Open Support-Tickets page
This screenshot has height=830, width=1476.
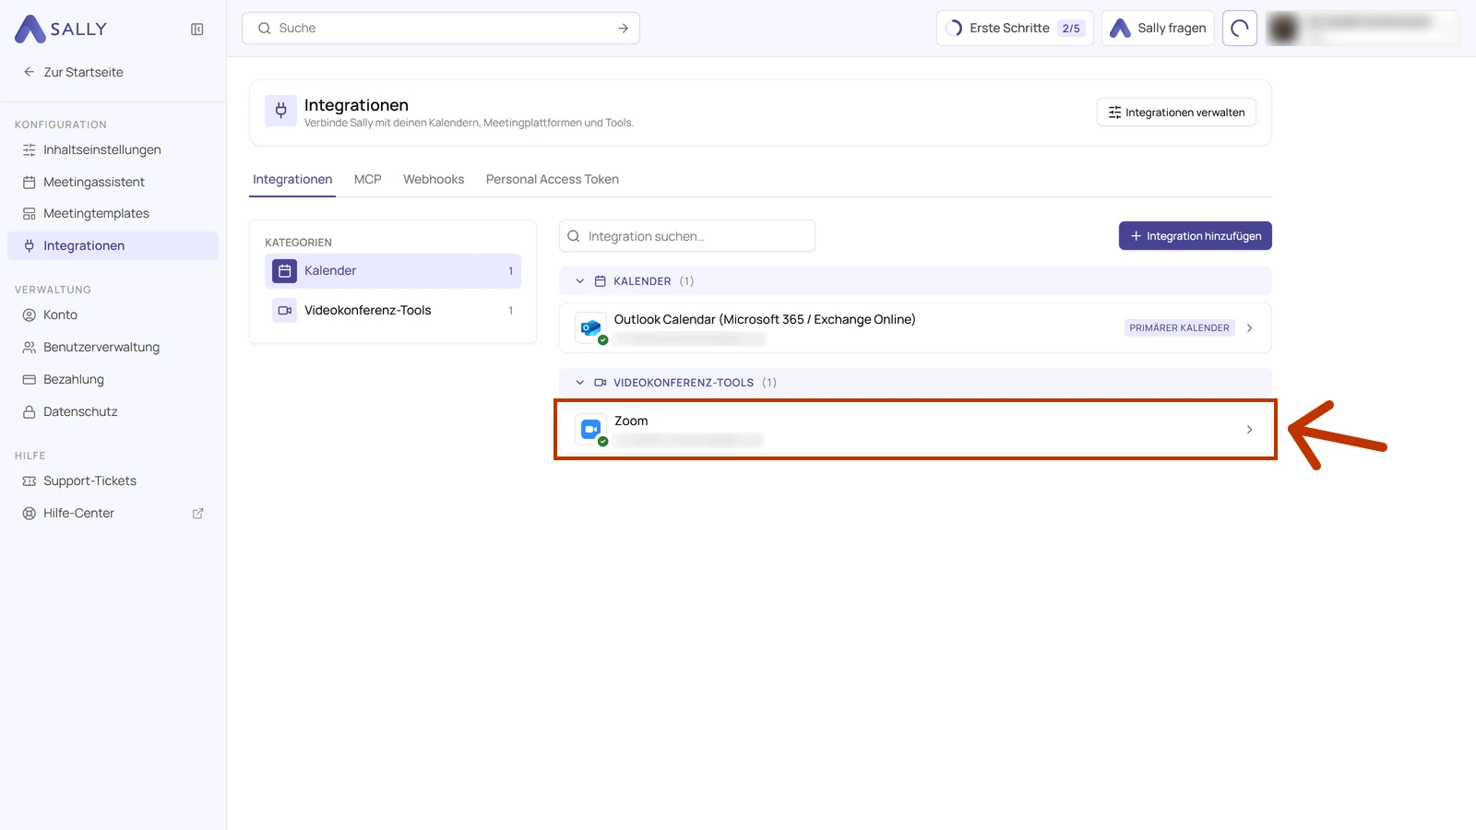point(113,481)
